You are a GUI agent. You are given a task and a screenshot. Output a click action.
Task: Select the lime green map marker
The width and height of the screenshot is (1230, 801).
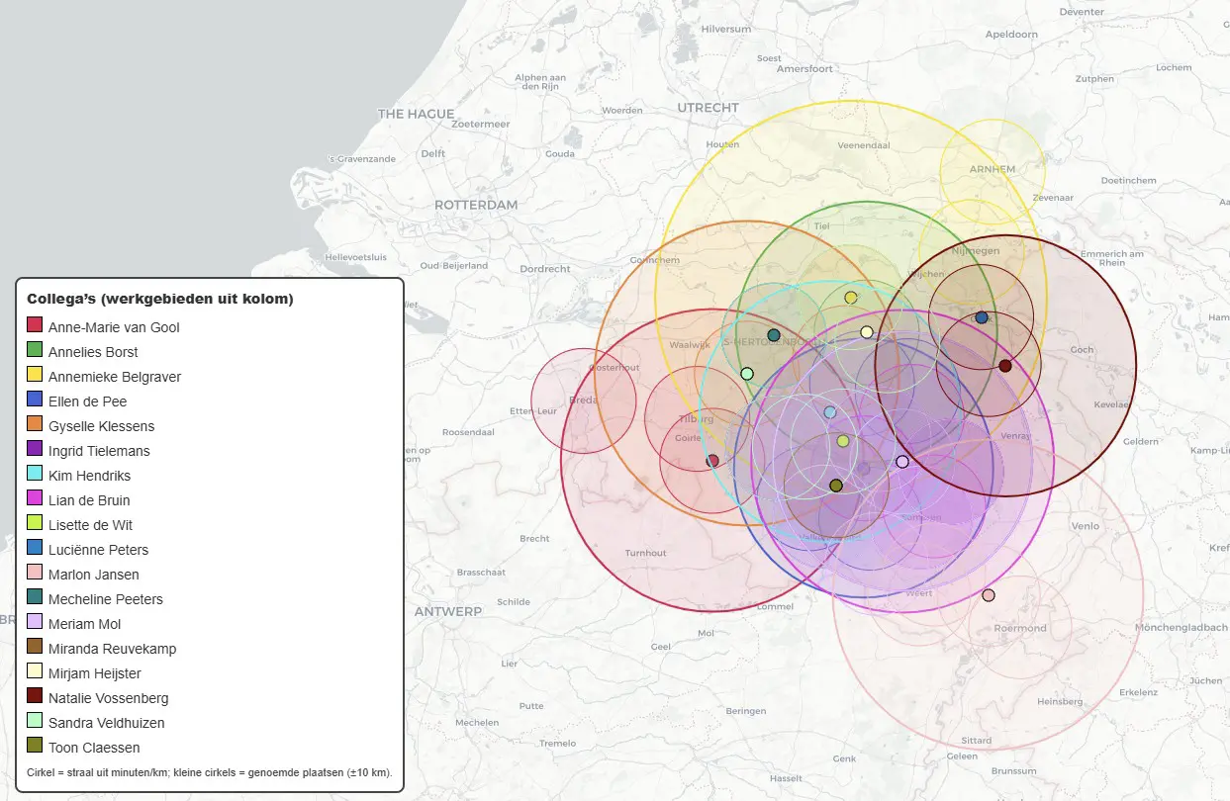tap(843, 441)
